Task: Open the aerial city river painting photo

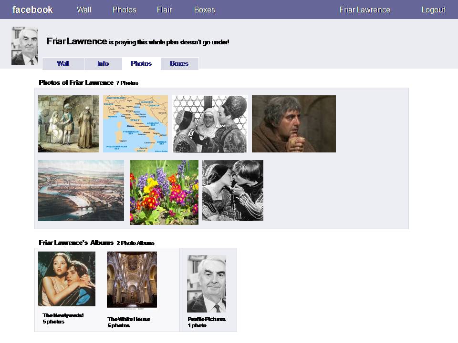Action: tap(81, 191)
